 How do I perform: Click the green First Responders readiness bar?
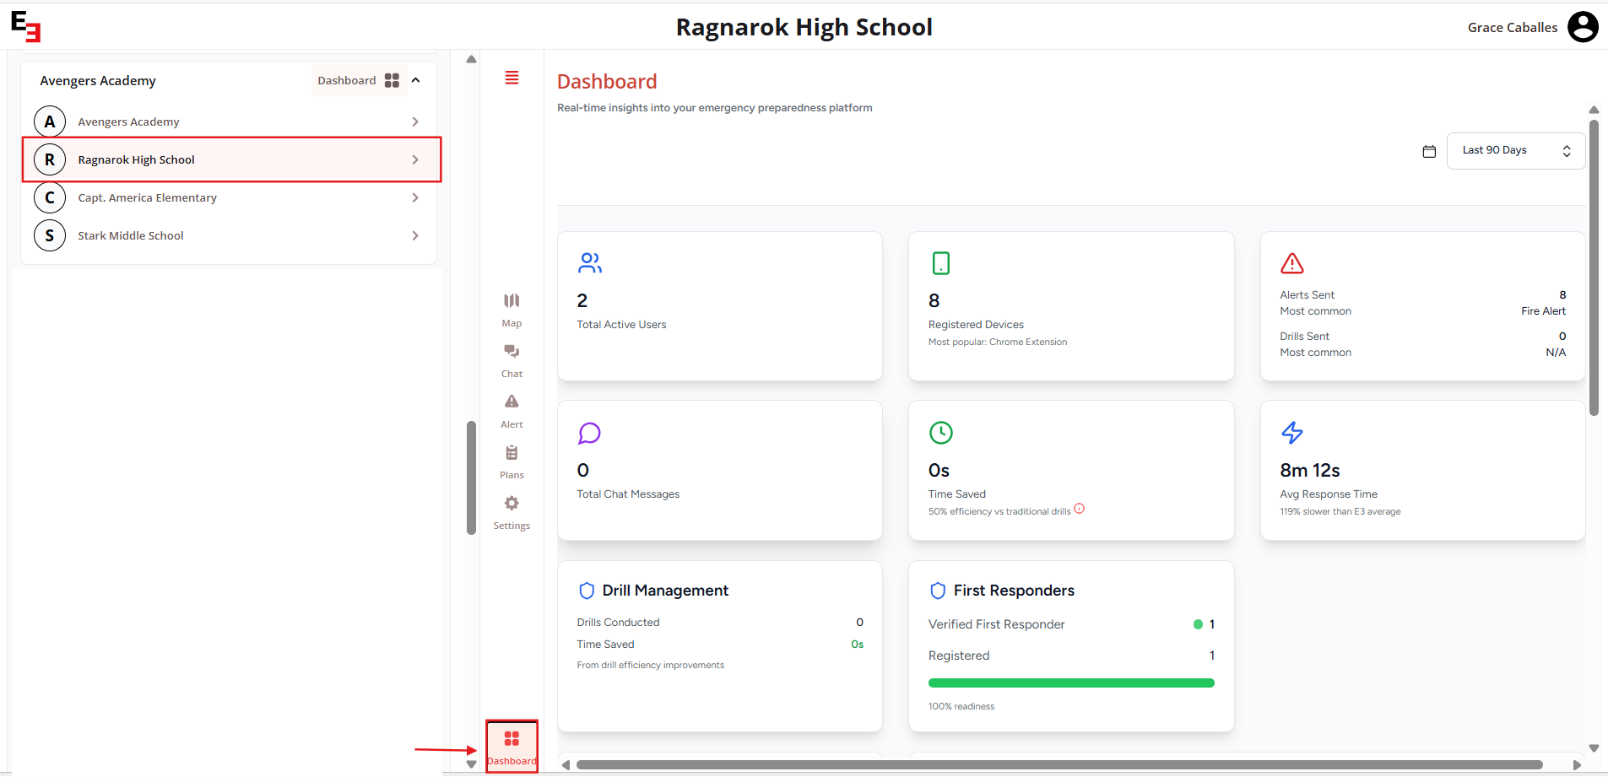tap(1071, 683)
